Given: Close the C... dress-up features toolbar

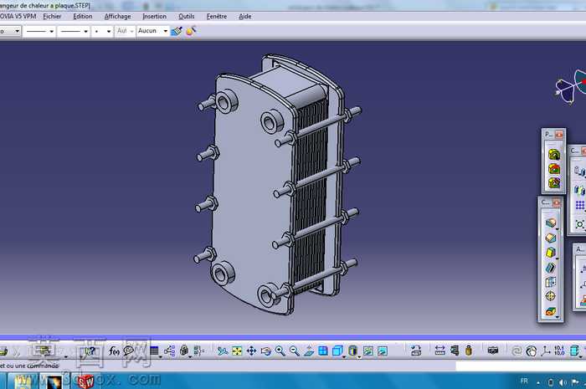Looking at the screenshot, I should coord(557,202).
